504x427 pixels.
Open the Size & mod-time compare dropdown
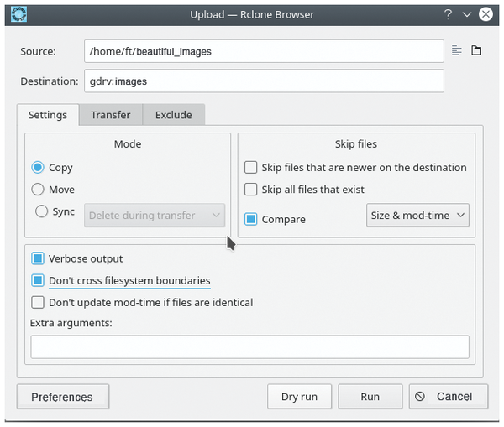[417, 216]
